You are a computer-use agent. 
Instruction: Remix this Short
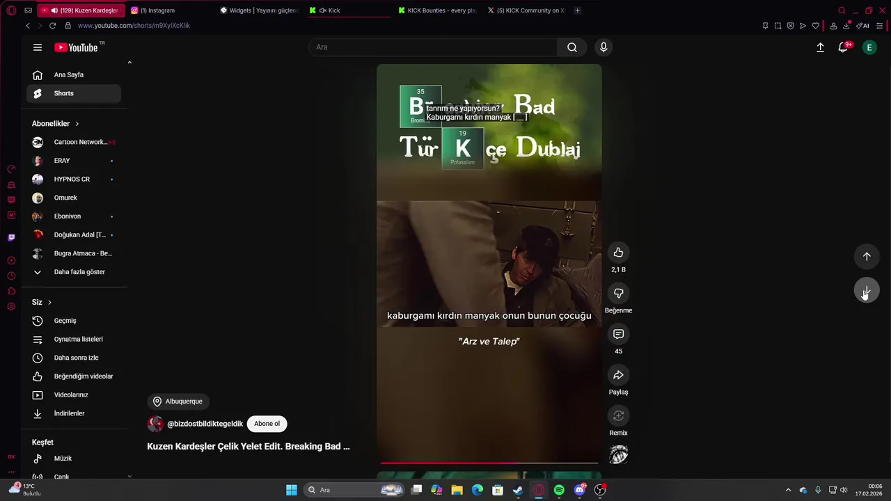618,416
